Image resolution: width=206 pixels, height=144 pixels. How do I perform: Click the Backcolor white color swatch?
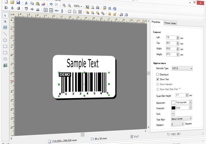[x=174, y=102]
